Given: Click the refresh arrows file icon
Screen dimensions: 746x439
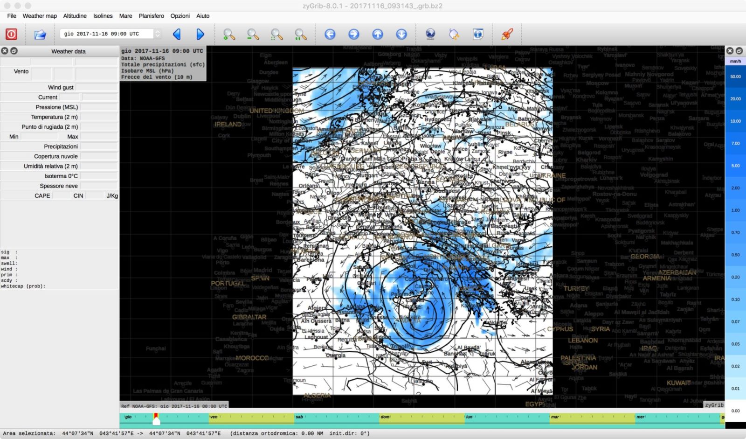Looking at the screenshot, I should click(x=454, y=34).
